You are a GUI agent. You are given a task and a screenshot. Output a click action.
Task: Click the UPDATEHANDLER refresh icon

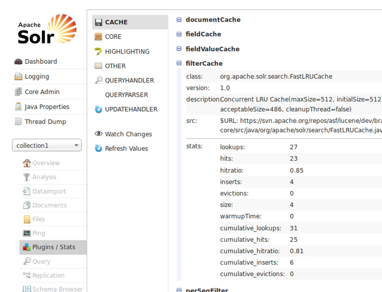click(99, 109)
